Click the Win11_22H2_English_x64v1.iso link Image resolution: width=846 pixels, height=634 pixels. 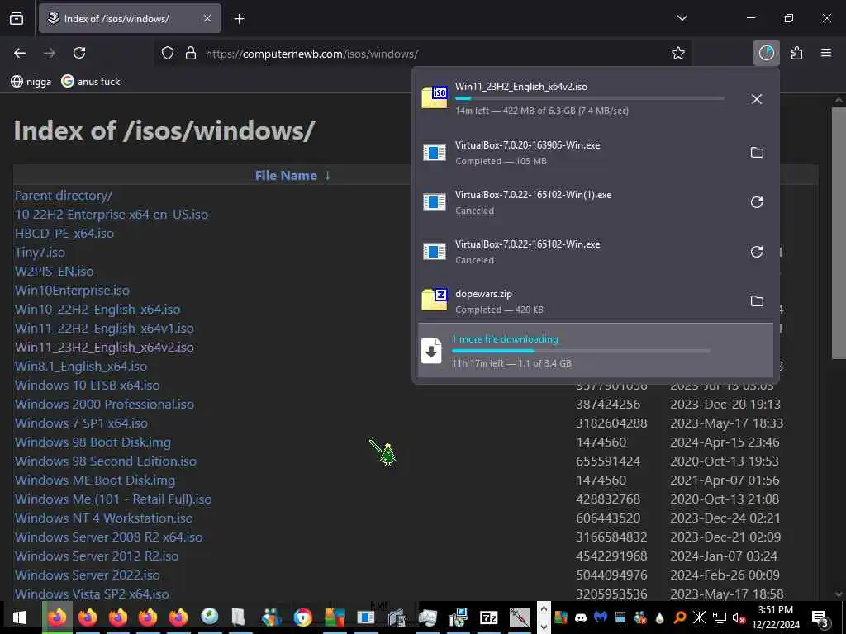tap(104, 329)
